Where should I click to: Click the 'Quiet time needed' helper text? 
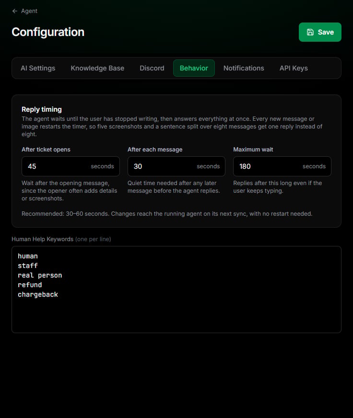[174, 187]
